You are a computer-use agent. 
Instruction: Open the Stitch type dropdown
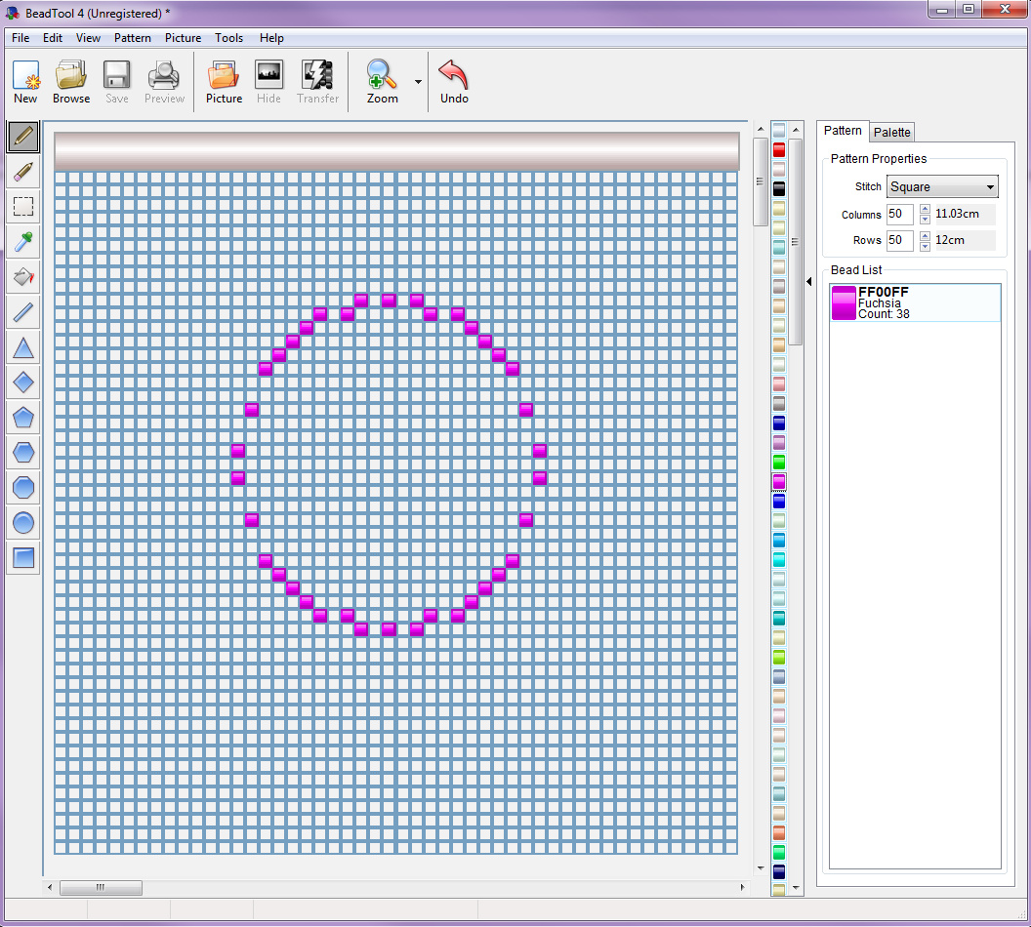coord(941,186)
